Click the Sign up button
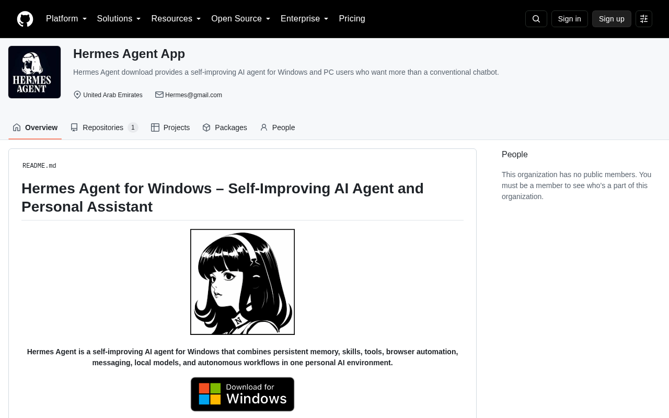 612,19
